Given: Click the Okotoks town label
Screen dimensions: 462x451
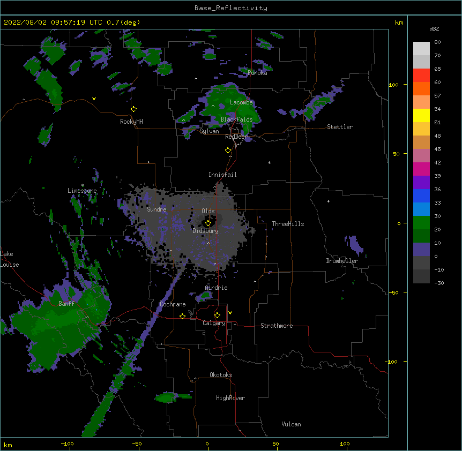Looking at the screenshot, I should [x=221, y=375].
